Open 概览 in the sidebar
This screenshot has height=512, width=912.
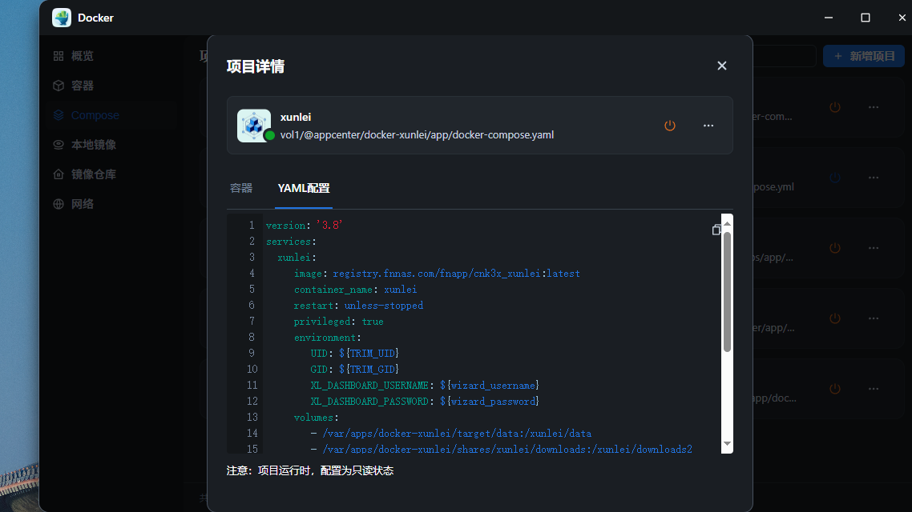click(82, 56)
